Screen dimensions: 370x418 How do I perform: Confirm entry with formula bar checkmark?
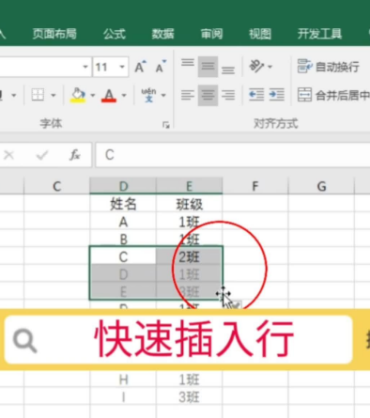(x=41, y=155)
